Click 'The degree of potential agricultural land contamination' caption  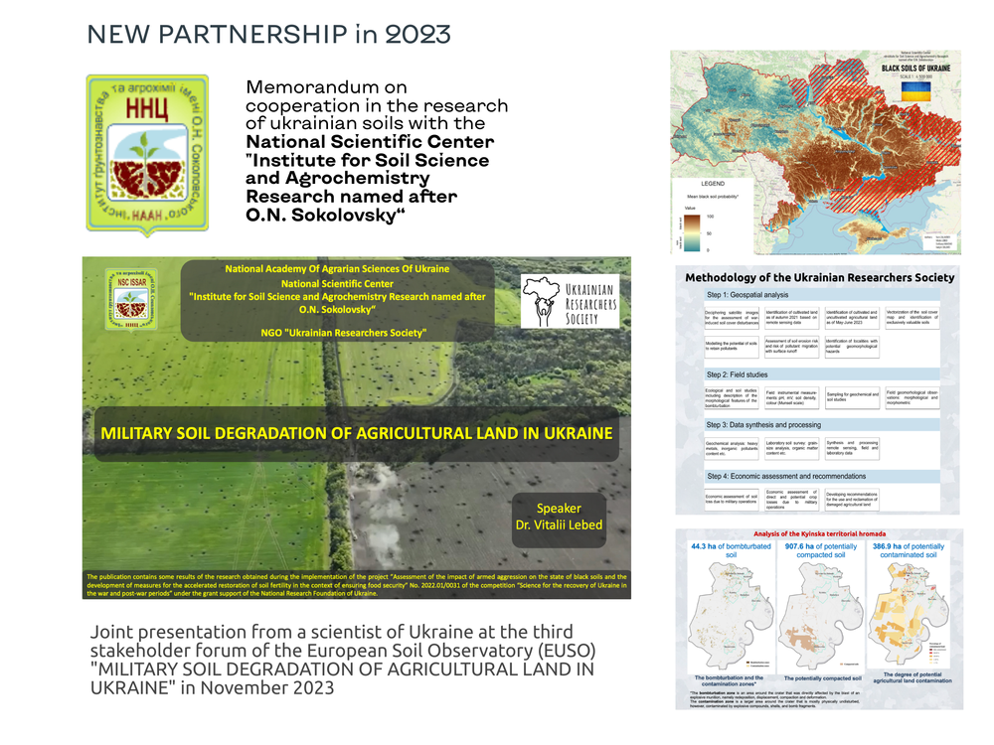(x=912, y=677)
